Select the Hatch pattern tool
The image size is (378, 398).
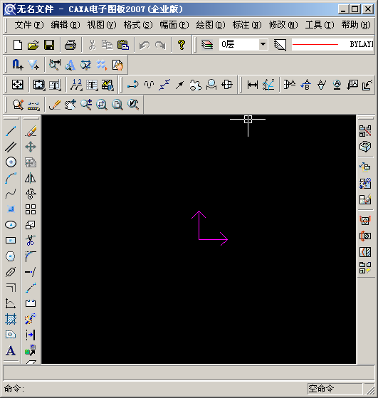tap(11, 319)
